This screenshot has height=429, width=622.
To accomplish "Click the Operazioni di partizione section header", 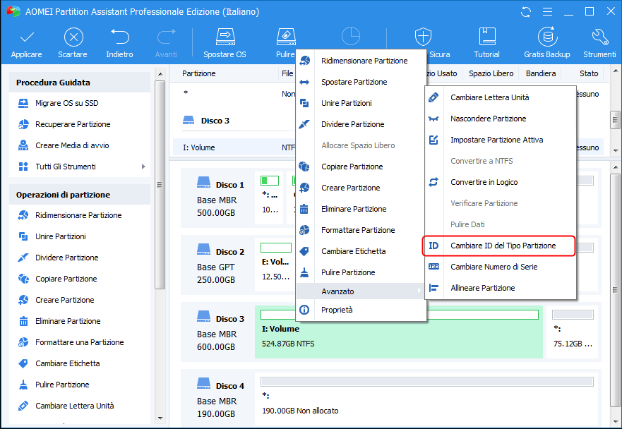I will coord(79,195).
